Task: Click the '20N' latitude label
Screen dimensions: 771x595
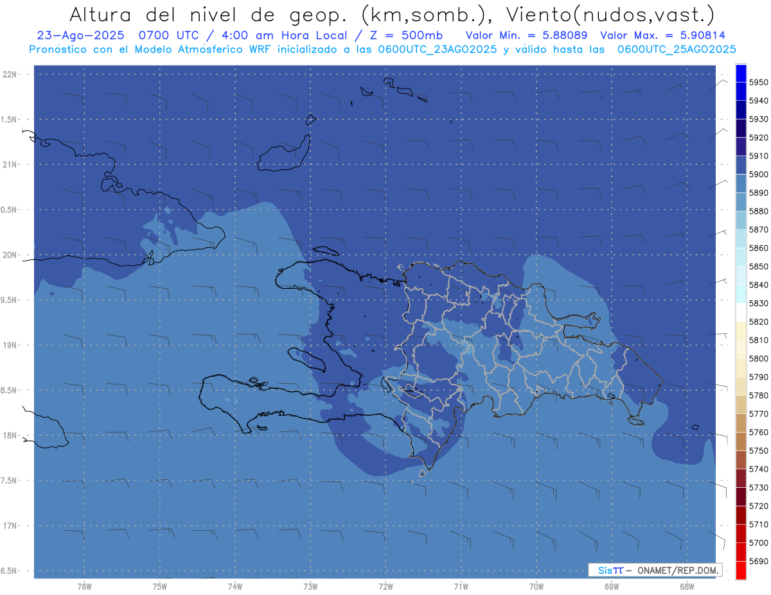Action: (x=10, y=255)
